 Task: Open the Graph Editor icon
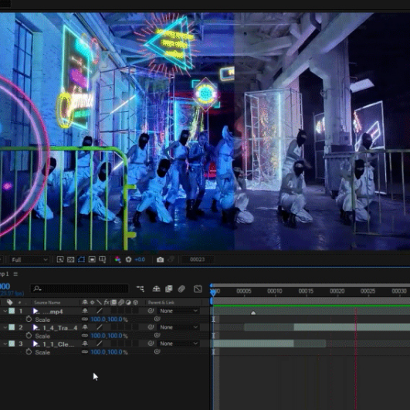(198, 289)
